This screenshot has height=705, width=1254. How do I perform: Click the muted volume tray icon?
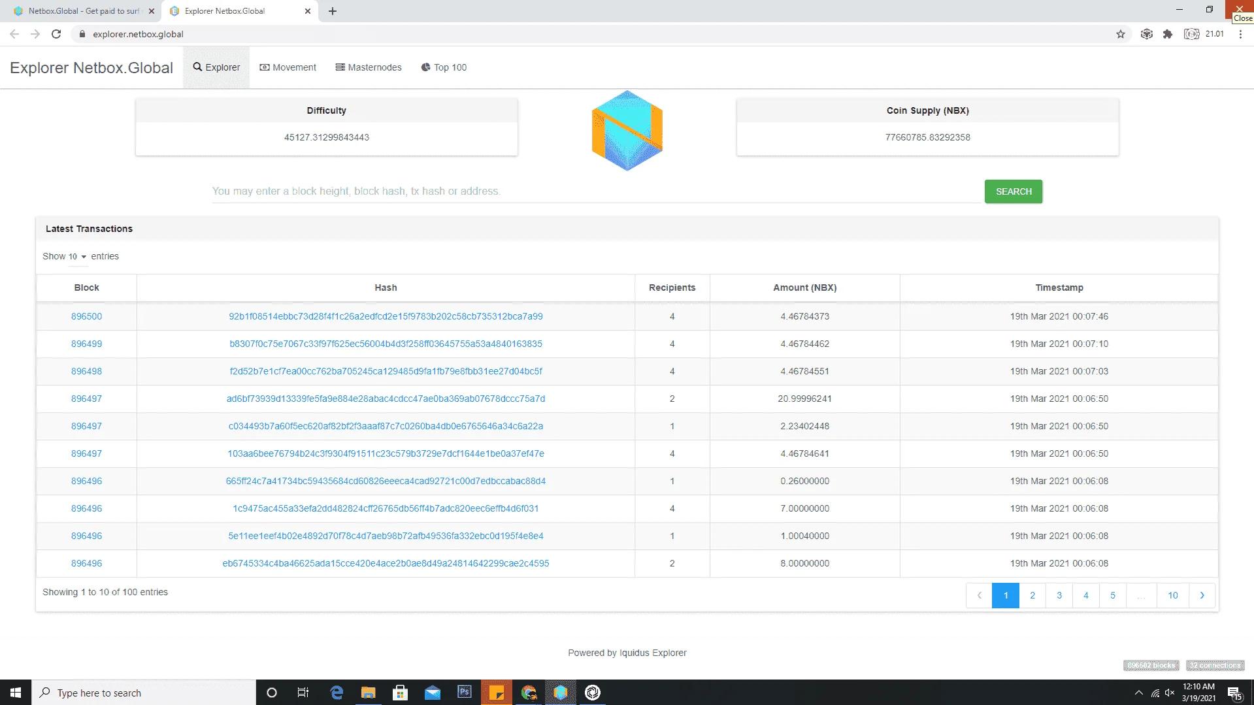(x=1170, y=693)
